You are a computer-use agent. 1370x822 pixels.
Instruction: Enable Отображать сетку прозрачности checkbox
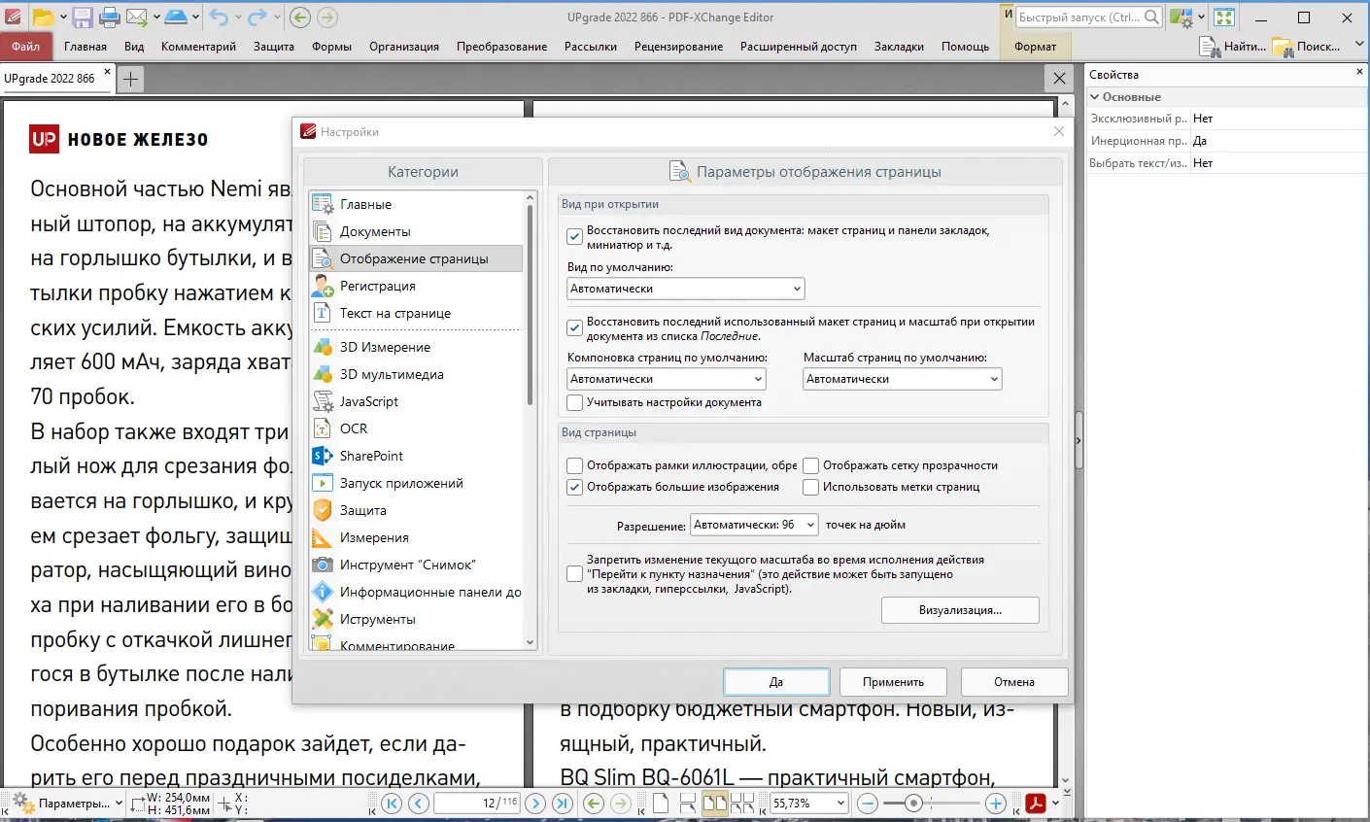810,465
